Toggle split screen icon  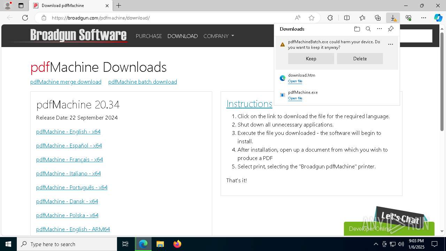pyautogui.click(x=347, y=18)
